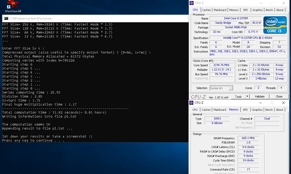The height and width of the screenshot is (174, 291).
Task: Click the Validate button
Action: pos(260,96)
